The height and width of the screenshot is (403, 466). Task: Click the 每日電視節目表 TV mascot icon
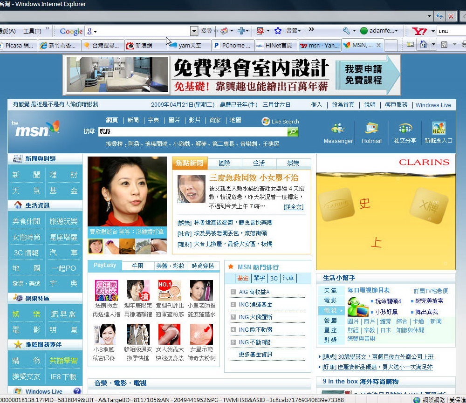[x=357, y=307]
